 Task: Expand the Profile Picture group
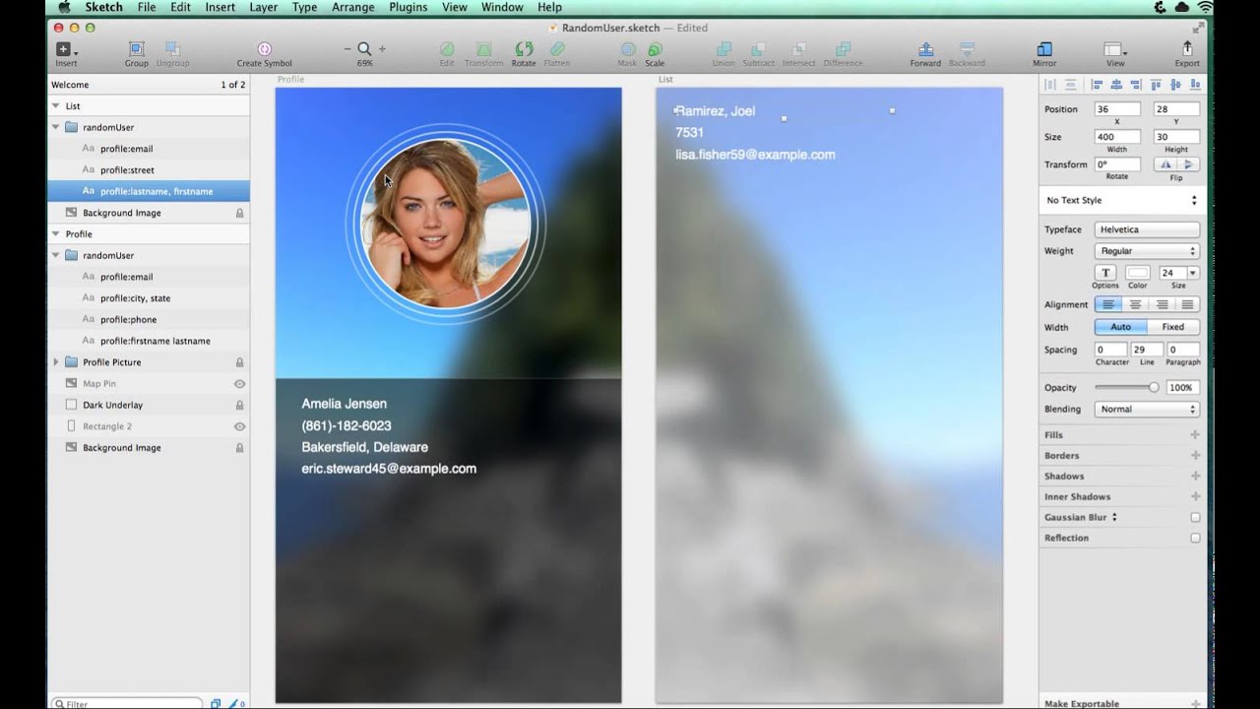click(x=56, y=362)
